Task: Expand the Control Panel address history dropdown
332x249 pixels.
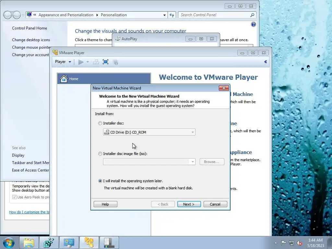Action: 164,15
